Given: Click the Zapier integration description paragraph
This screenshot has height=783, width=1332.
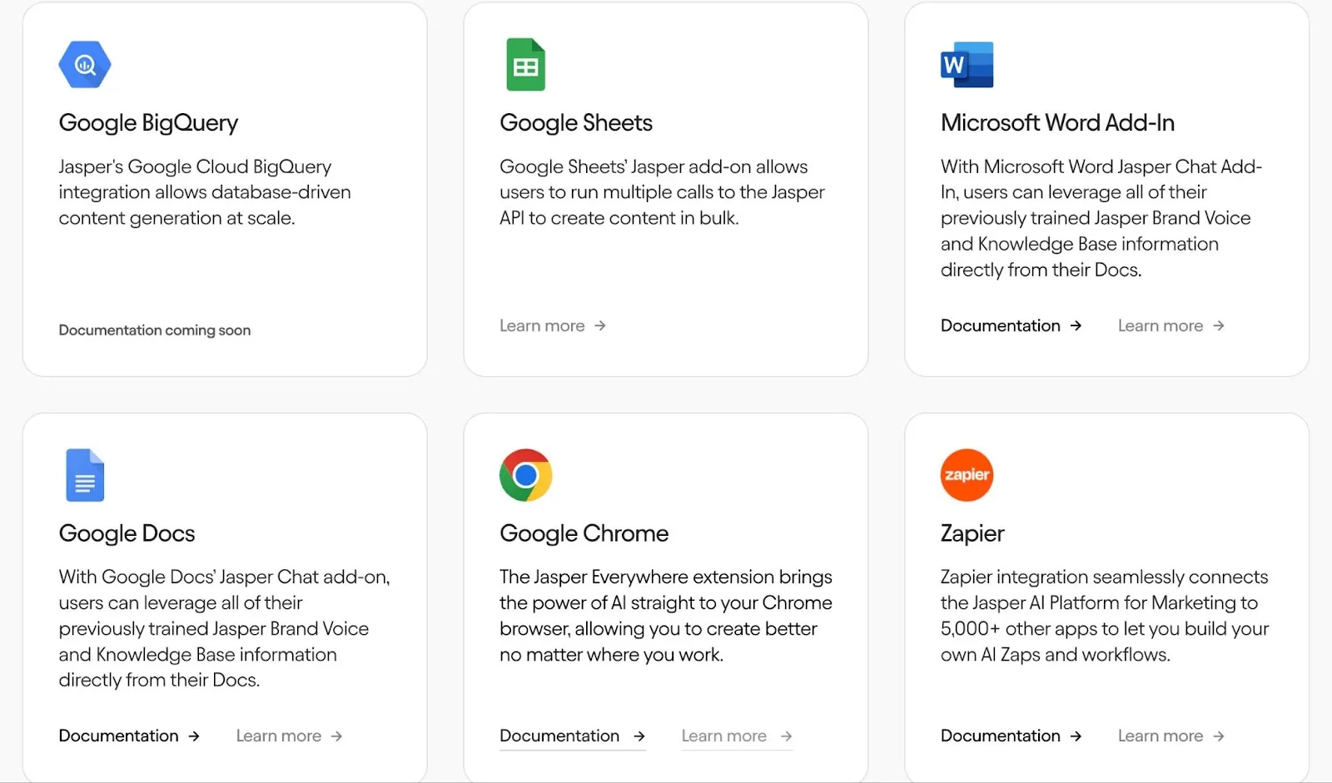Looking at the screenshot, I should click(x=1105, y=616).
